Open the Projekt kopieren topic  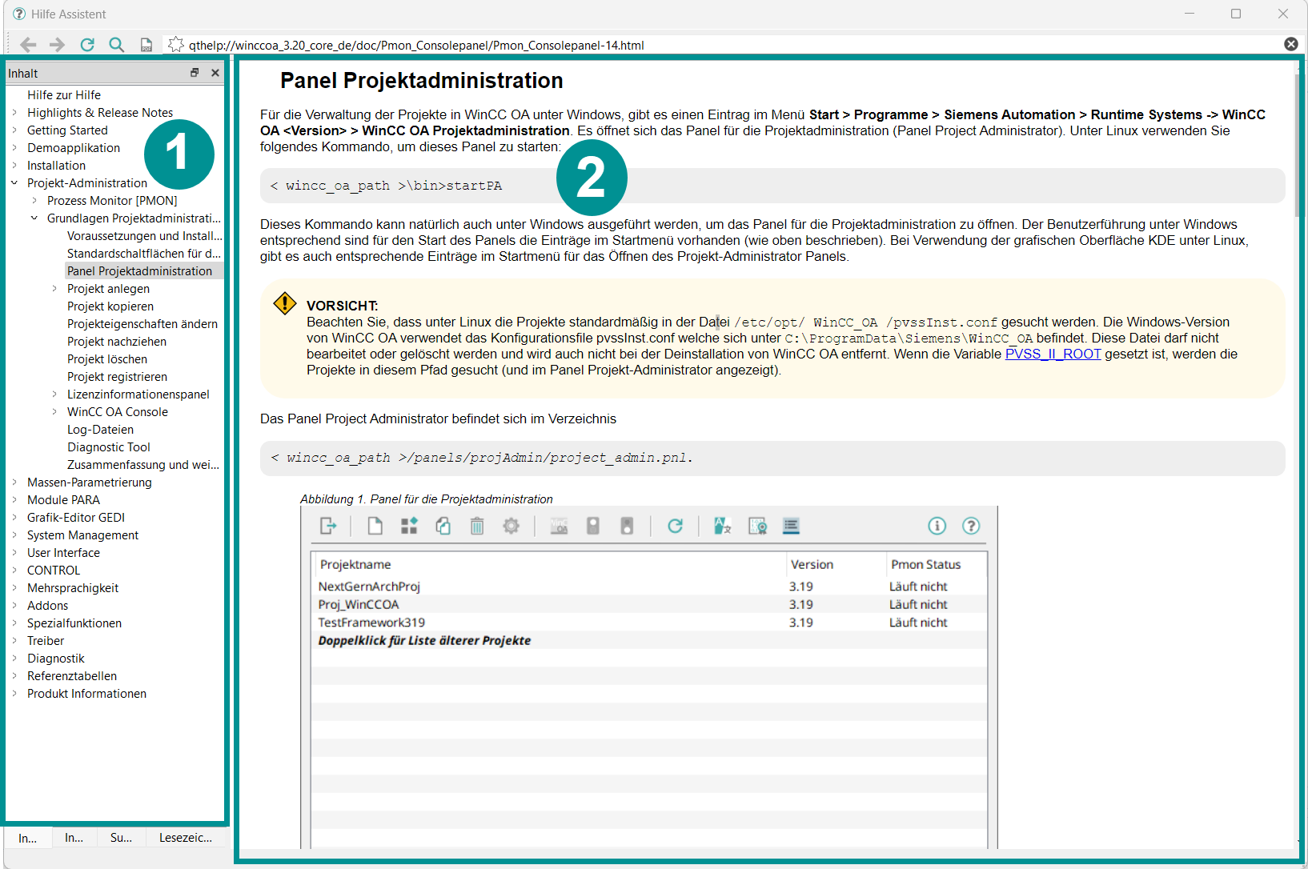110,306
